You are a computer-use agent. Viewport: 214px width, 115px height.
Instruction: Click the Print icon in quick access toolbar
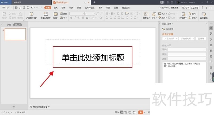(24, 8)
